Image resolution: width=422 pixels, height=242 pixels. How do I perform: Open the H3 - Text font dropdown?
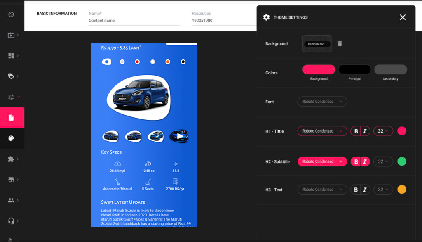coord(322,190)
